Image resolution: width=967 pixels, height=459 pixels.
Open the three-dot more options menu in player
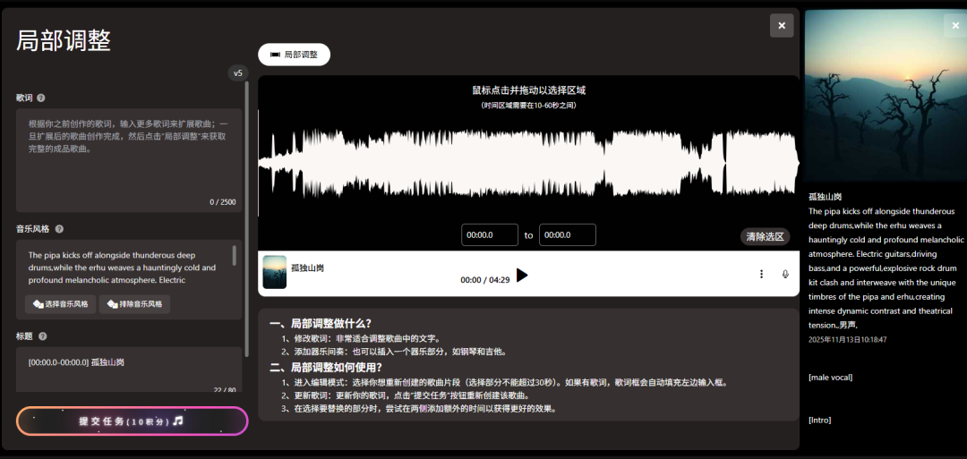762,274
